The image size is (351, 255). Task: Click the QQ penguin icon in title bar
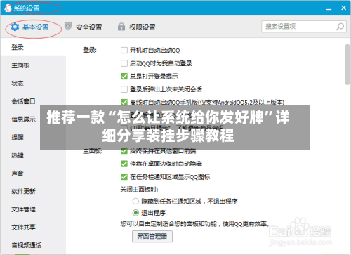pos(8,8)
